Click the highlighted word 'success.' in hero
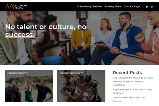 [20, 35]
